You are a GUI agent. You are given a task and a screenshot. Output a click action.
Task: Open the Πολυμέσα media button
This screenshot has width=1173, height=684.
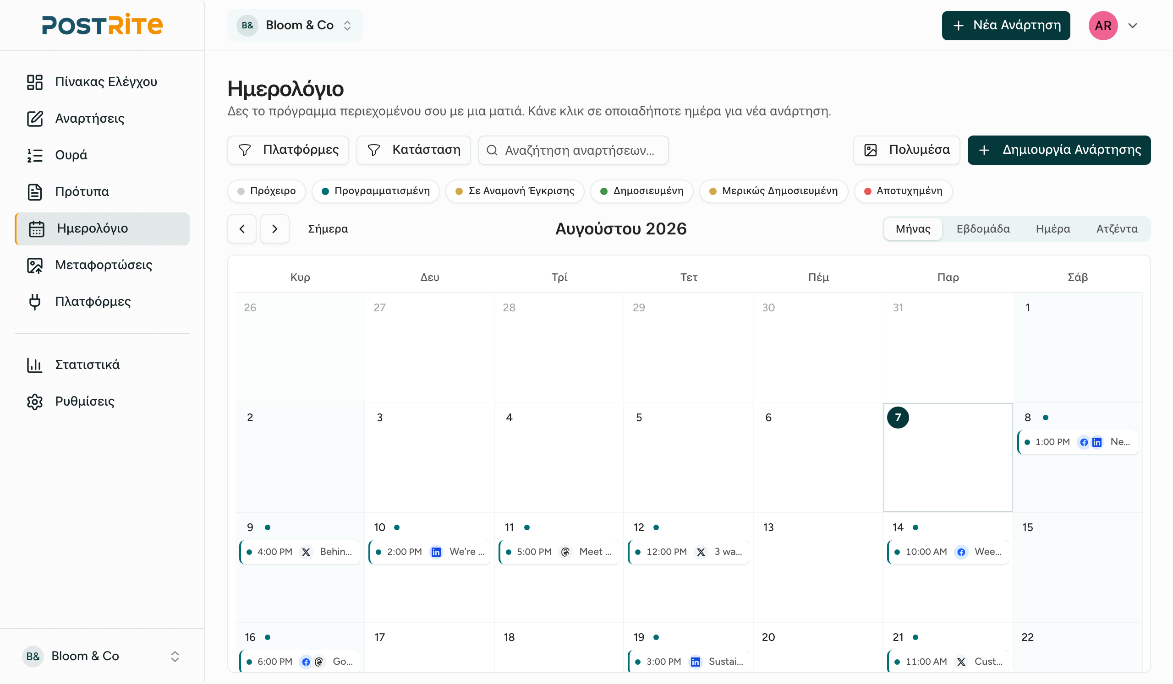[x=906, y=150]
